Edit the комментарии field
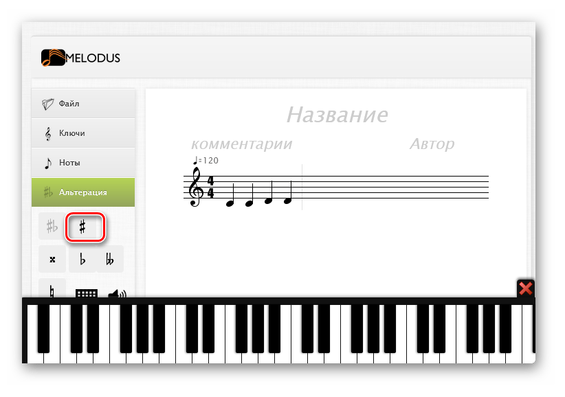The width and height of the screenshot is (565, 397). 241,144
